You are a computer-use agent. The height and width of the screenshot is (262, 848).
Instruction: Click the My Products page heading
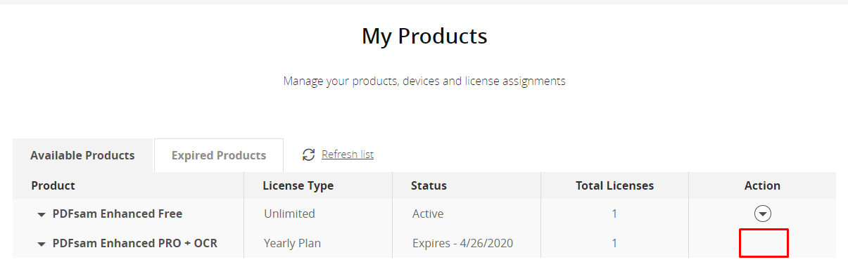click(x=424, y=36)
